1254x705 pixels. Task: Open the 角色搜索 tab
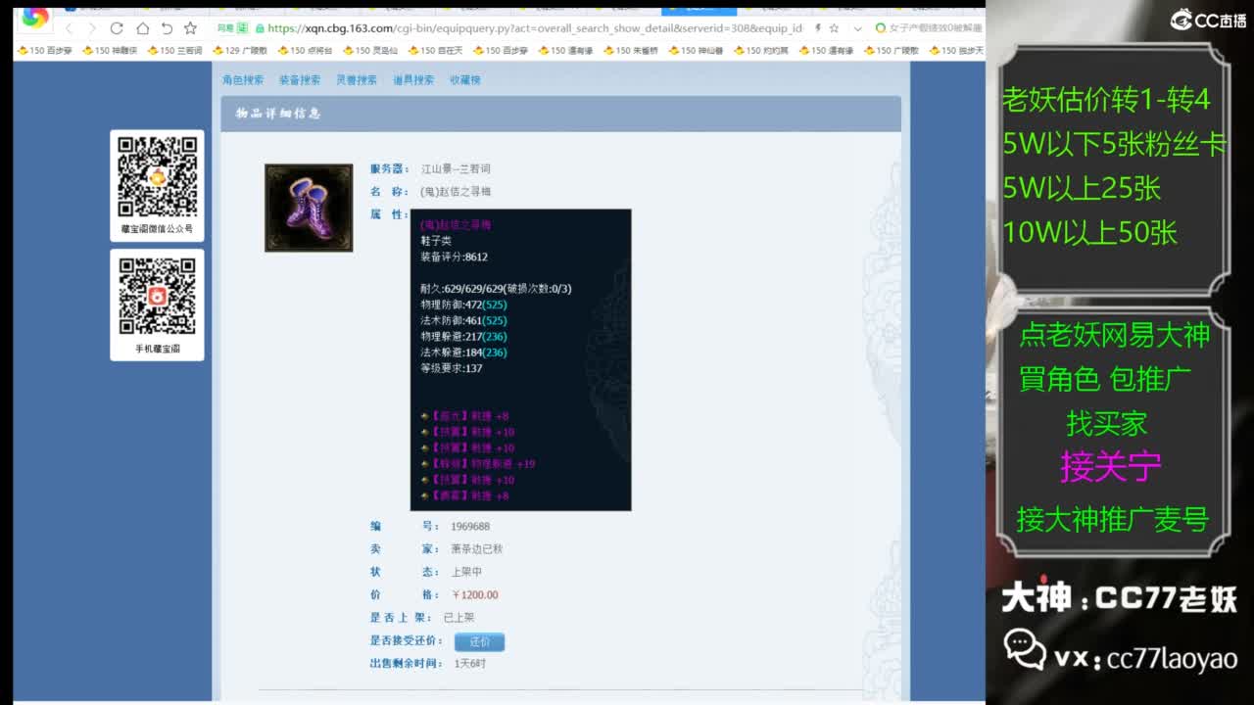242,80
